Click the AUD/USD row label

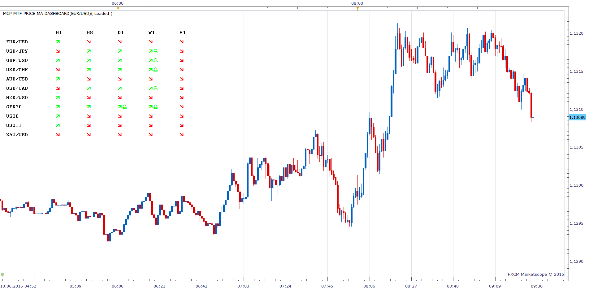[17, 79]
